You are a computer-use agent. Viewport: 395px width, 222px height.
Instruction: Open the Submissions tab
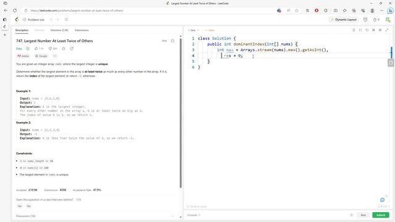[81, 30]
